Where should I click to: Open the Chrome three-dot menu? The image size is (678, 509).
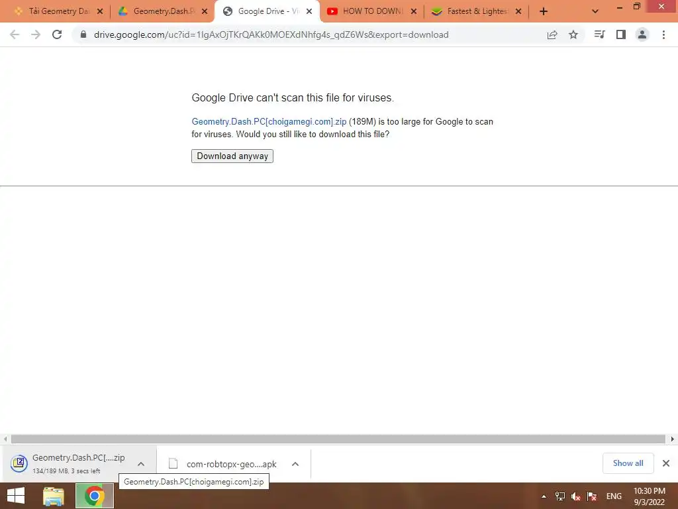tap(663, 34)
